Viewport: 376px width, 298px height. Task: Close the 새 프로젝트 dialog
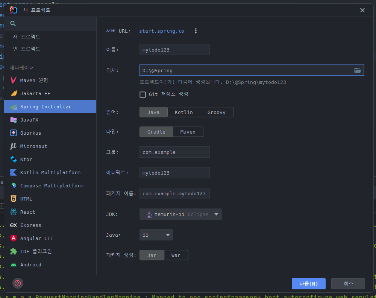pyautogui.click(x=362, y=10)
